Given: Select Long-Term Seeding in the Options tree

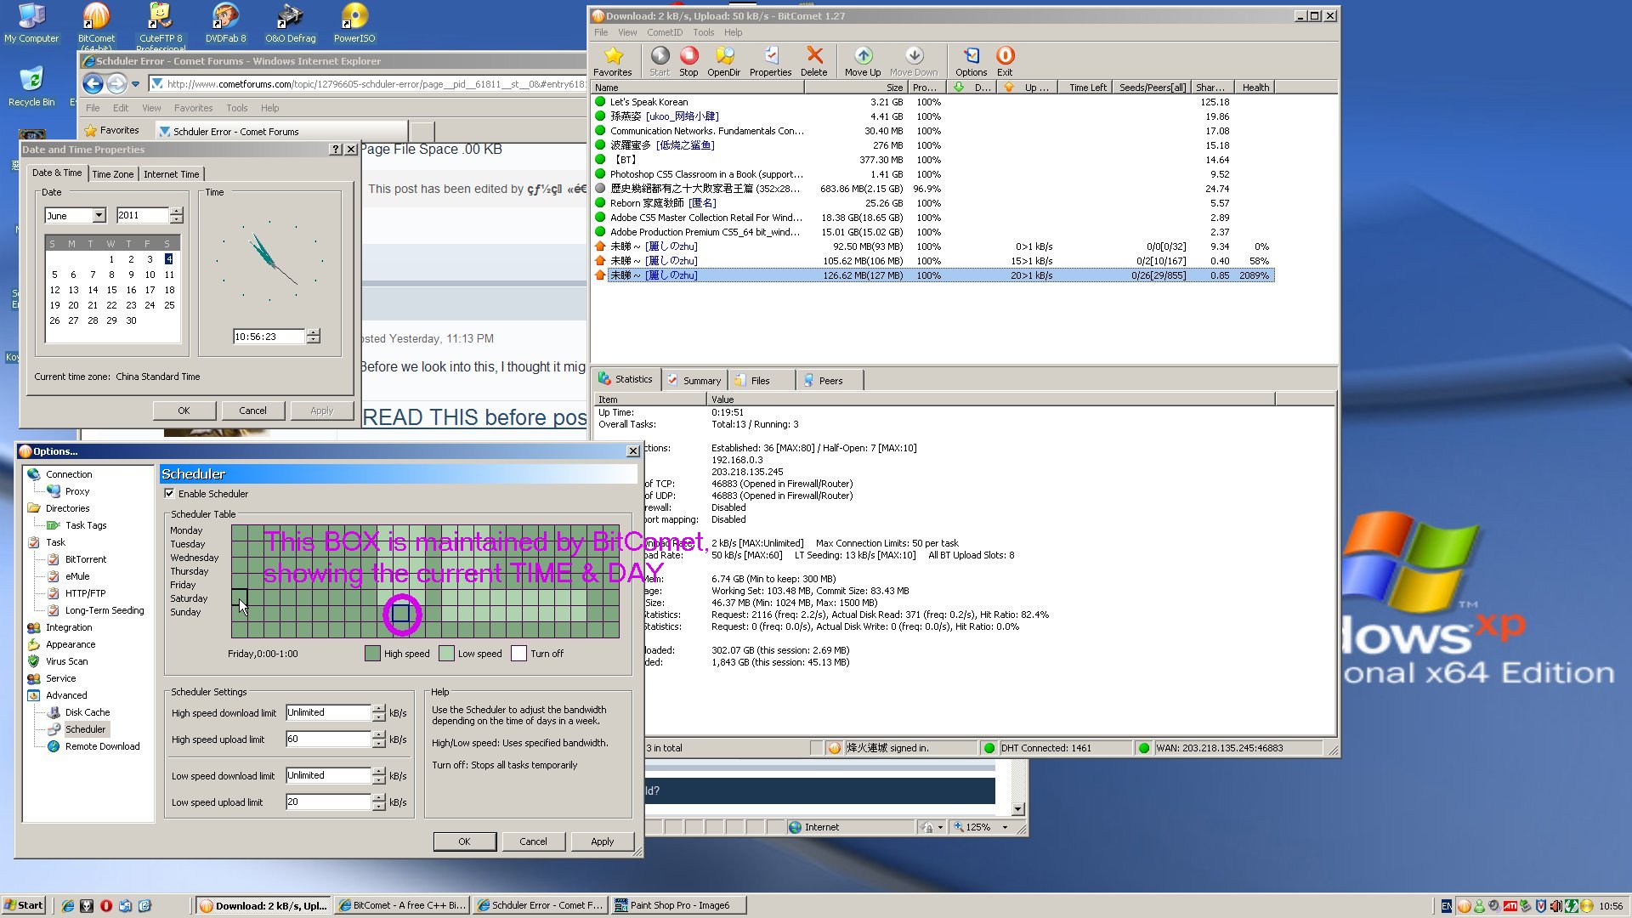Looking at the screenshot, I should (x=105, y=610).
